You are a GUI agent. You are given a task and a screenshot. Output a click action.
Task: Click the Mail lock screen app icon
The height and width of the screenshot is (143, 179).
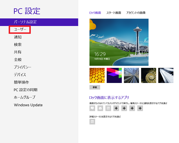100,108
